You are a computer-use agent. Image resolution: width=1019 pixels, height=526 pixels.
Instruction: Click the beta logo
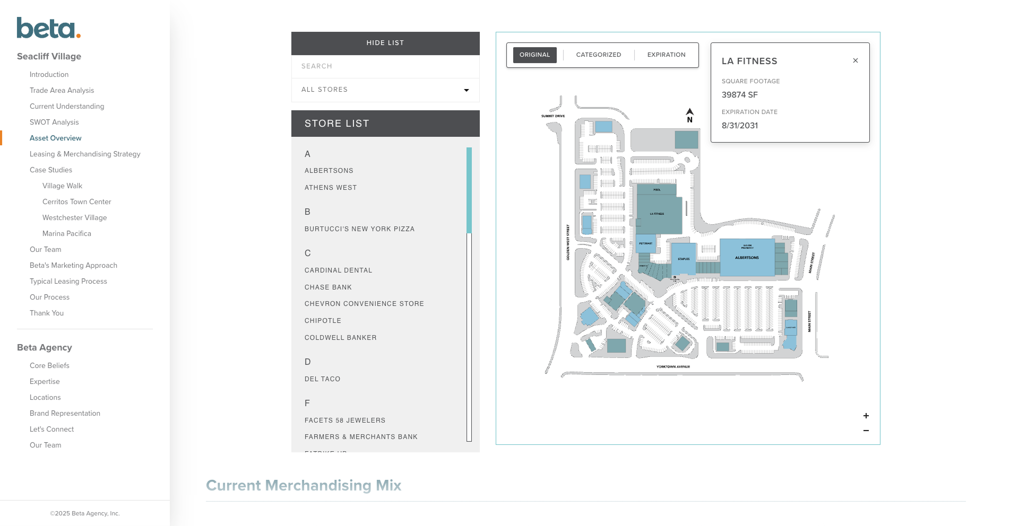tap(49, 28)
